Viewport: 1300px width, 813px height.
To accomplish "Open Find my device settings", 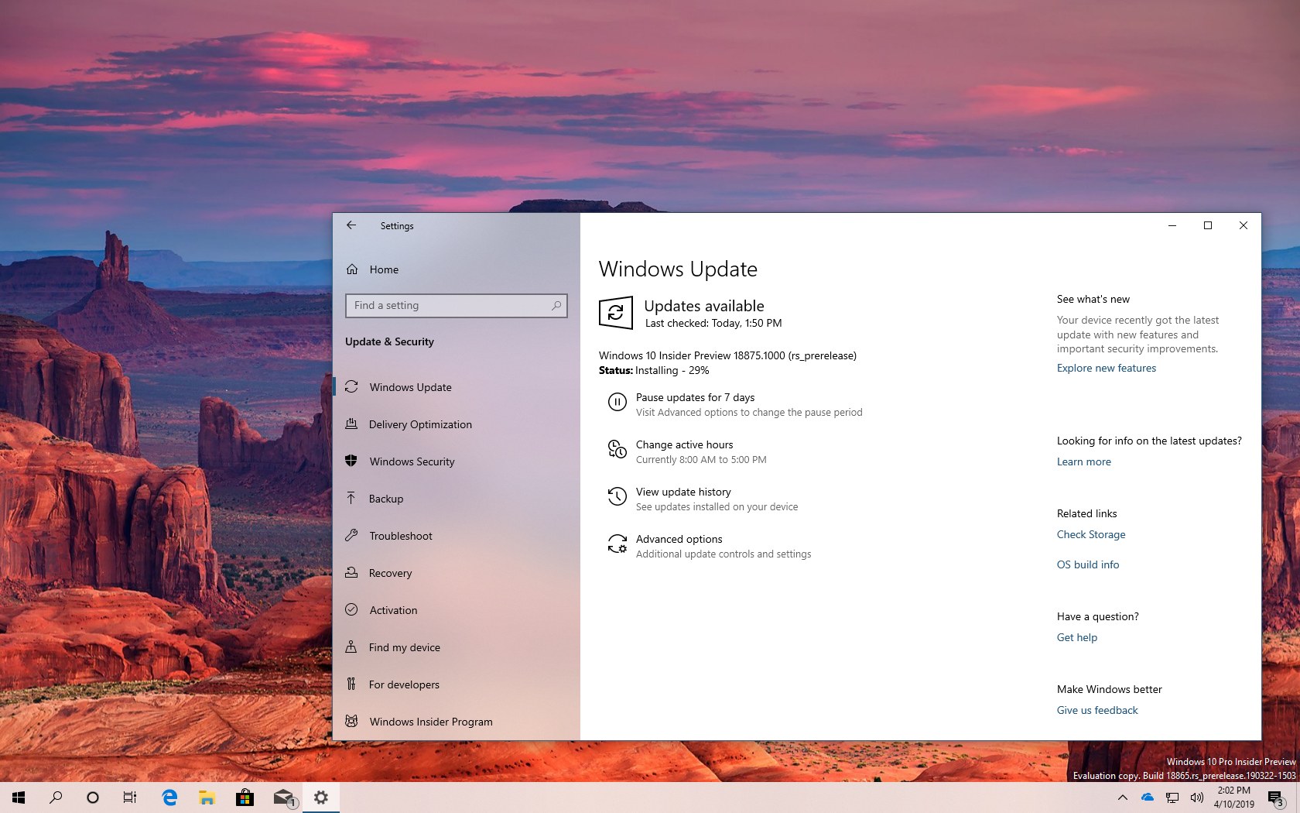I will coord(405,647).
